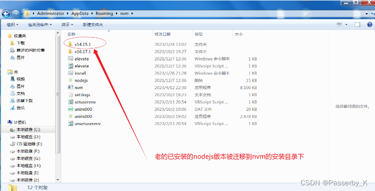Select the nvm application icon
The width and height of the screenshot is (375, 191).
(x=70, y=88)
